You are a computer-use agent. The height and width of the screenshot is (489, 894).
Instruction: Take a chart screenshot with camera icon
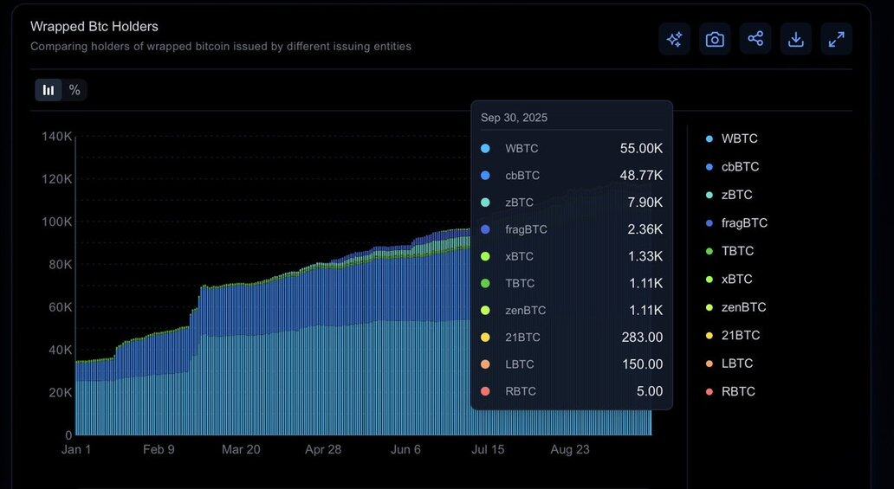[x=715, y=39]
